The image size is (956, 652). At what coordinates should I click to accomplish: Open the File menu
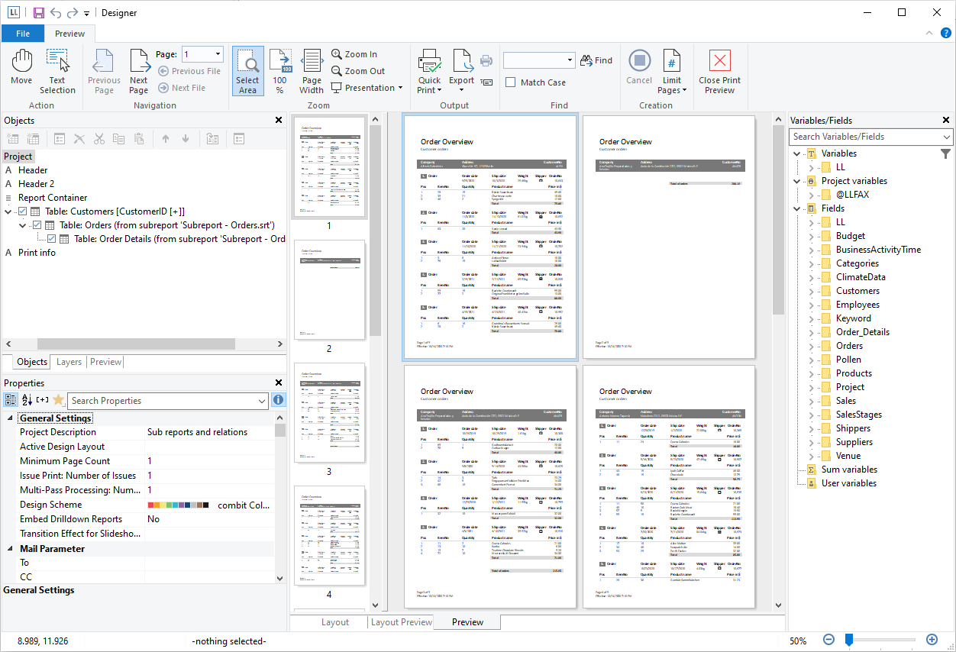click(23, 34)
